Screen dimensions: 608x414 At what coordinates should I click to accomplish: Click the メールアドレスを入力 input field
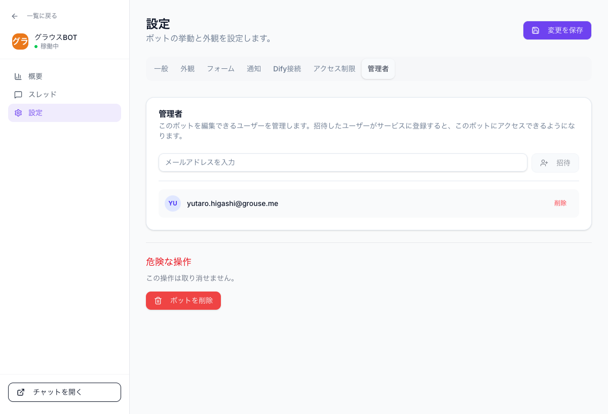pos(343,162)
